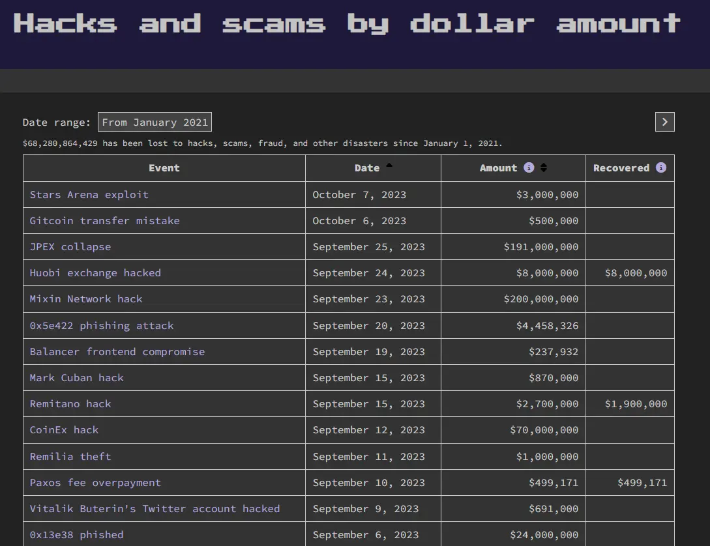Open Mixin Network hack link
This screenshot has width=710, height=546.
click(x=86, y=299)
